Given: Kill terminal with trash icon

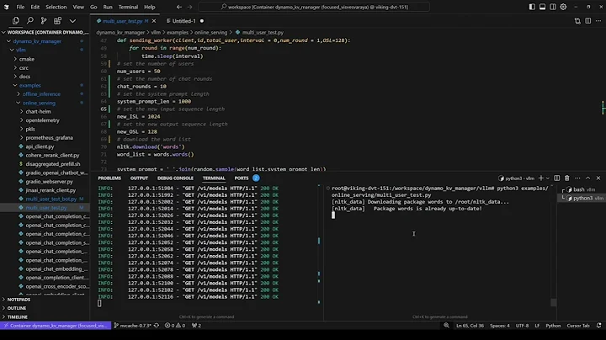Looking at the screenshot, I should pyautogui.click(x=567, y=178).
